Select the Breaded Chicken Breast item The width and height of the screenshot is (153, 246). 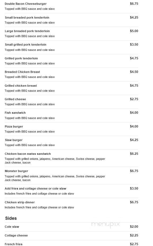(x=22, y=72)
